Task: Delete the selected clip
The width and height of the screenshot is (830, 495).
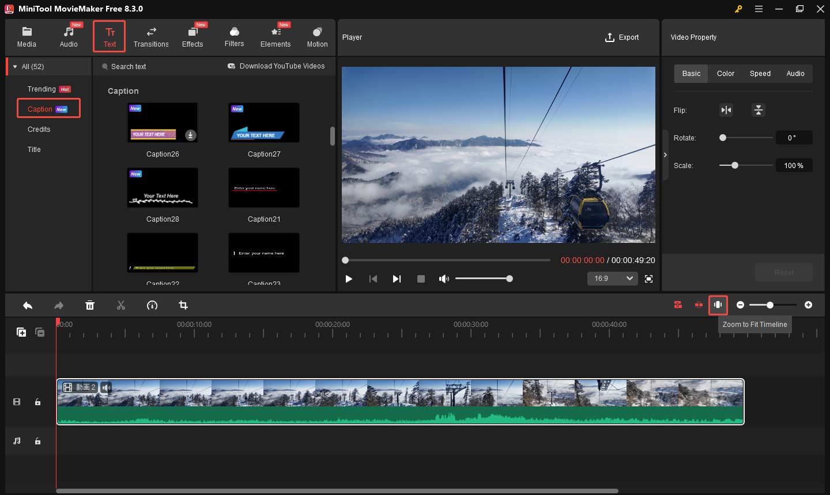Action: (x=90, y=305)
